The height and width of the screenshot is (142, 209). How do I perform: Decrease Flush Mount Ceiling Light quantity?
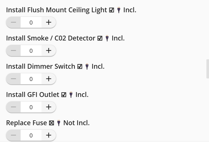tap(13, 23)
